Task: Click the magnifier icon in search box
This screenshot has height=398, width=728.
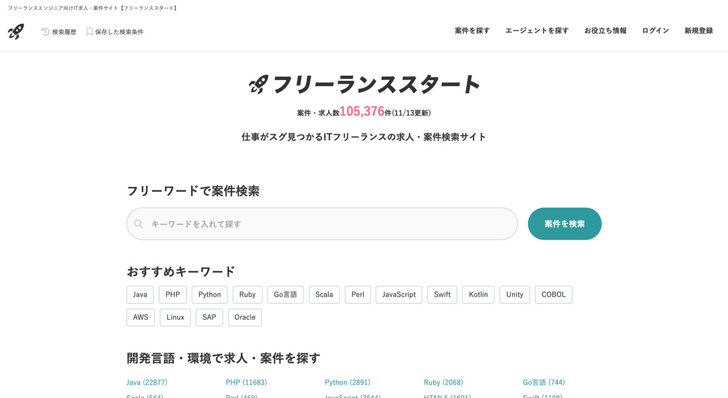Action: click(139, 224)
